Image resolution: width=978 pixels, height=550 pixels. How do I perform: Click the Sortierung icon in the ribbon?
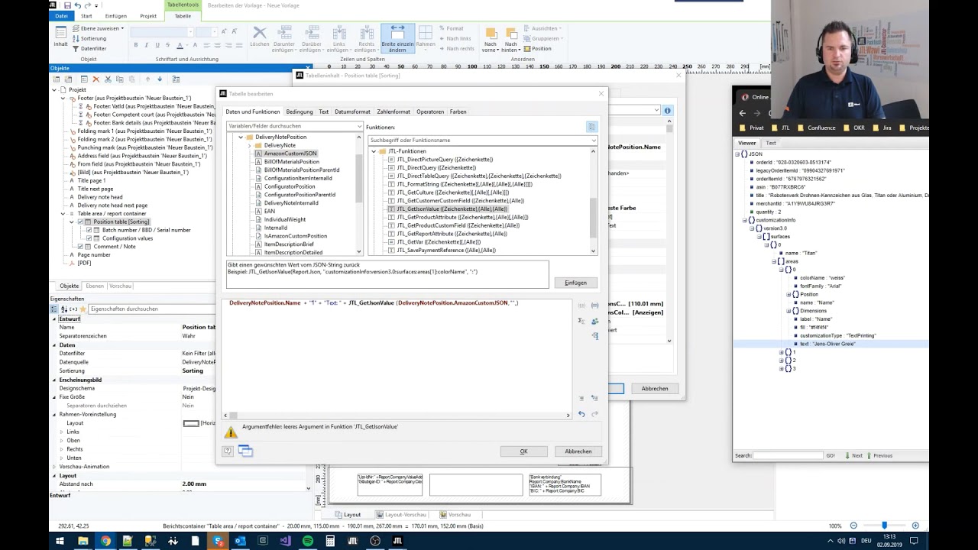[76, 38]
